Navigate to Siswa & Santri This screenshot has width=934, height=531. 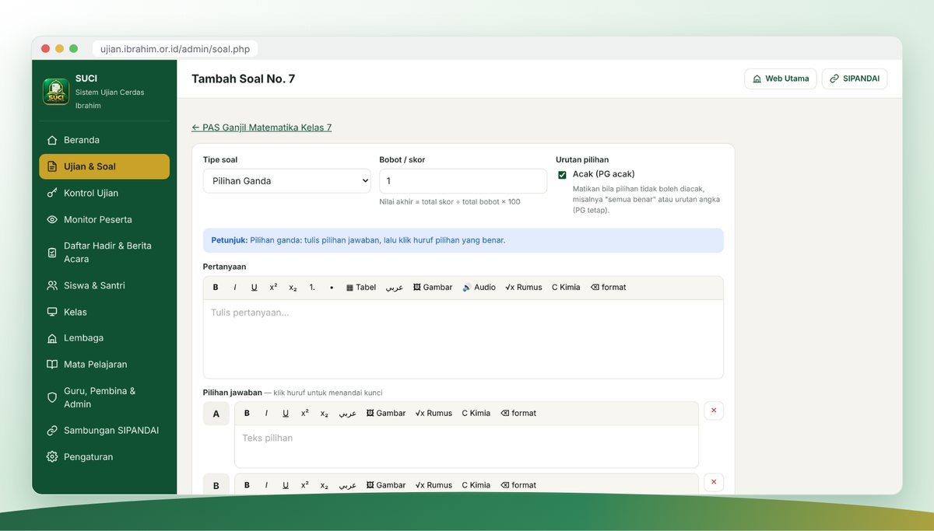pos(104,285)
